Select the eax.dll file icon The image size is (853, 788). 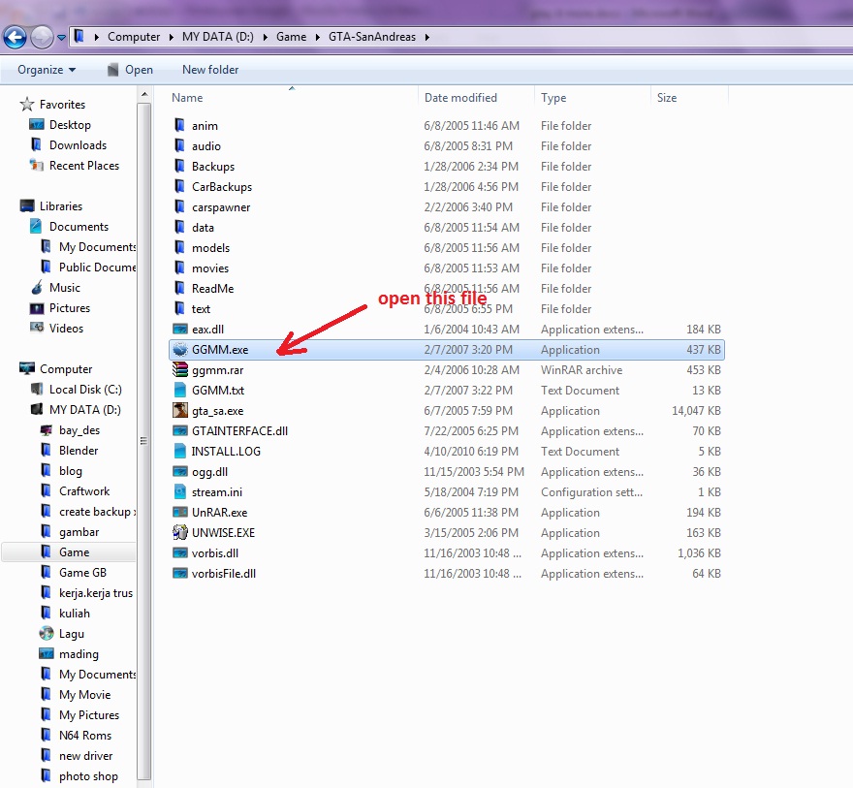(x=180, y=329)
